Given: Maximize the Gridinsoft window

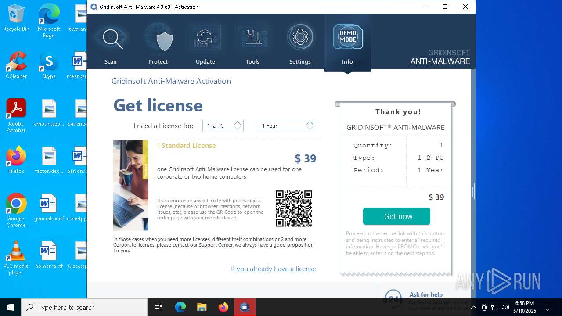Looking at the screenshot, I should pyautogui.click(x=445, y=7).
